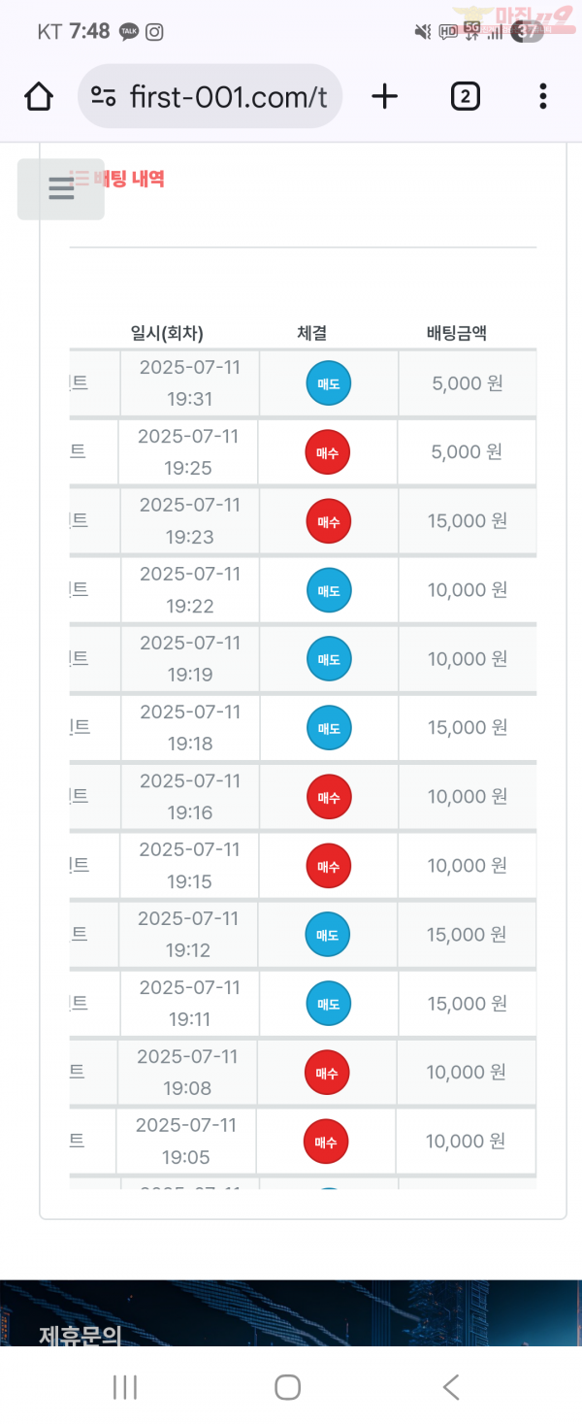Tap red 매수 badge for 19:25 bet
The image size is (582, 1424).
328,452
